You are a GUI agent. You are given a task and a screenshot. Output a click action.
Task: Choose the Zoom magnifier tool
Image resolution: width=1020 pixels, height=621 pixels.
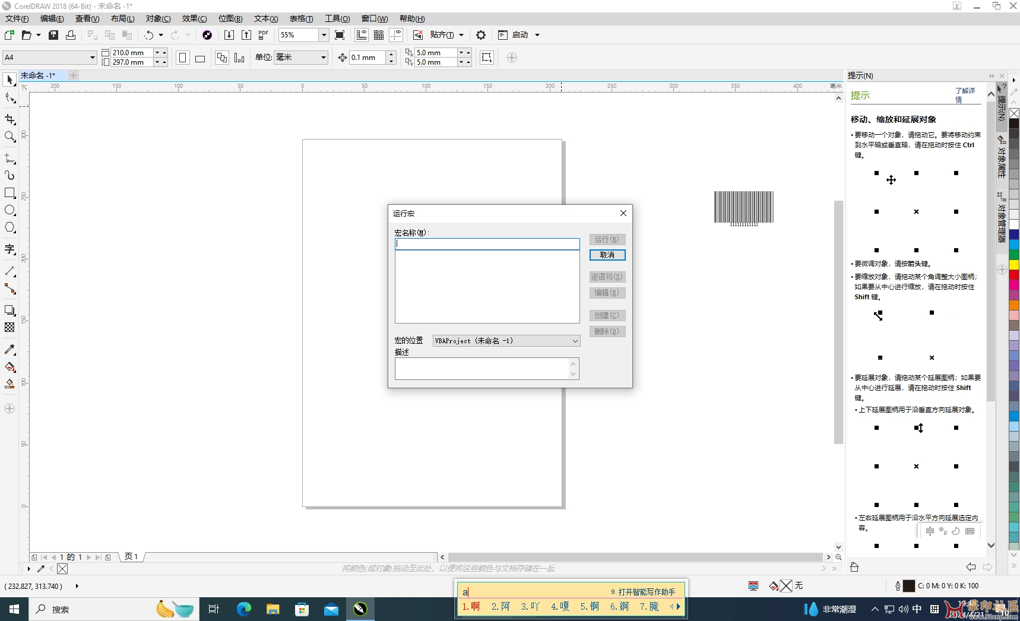9,137
